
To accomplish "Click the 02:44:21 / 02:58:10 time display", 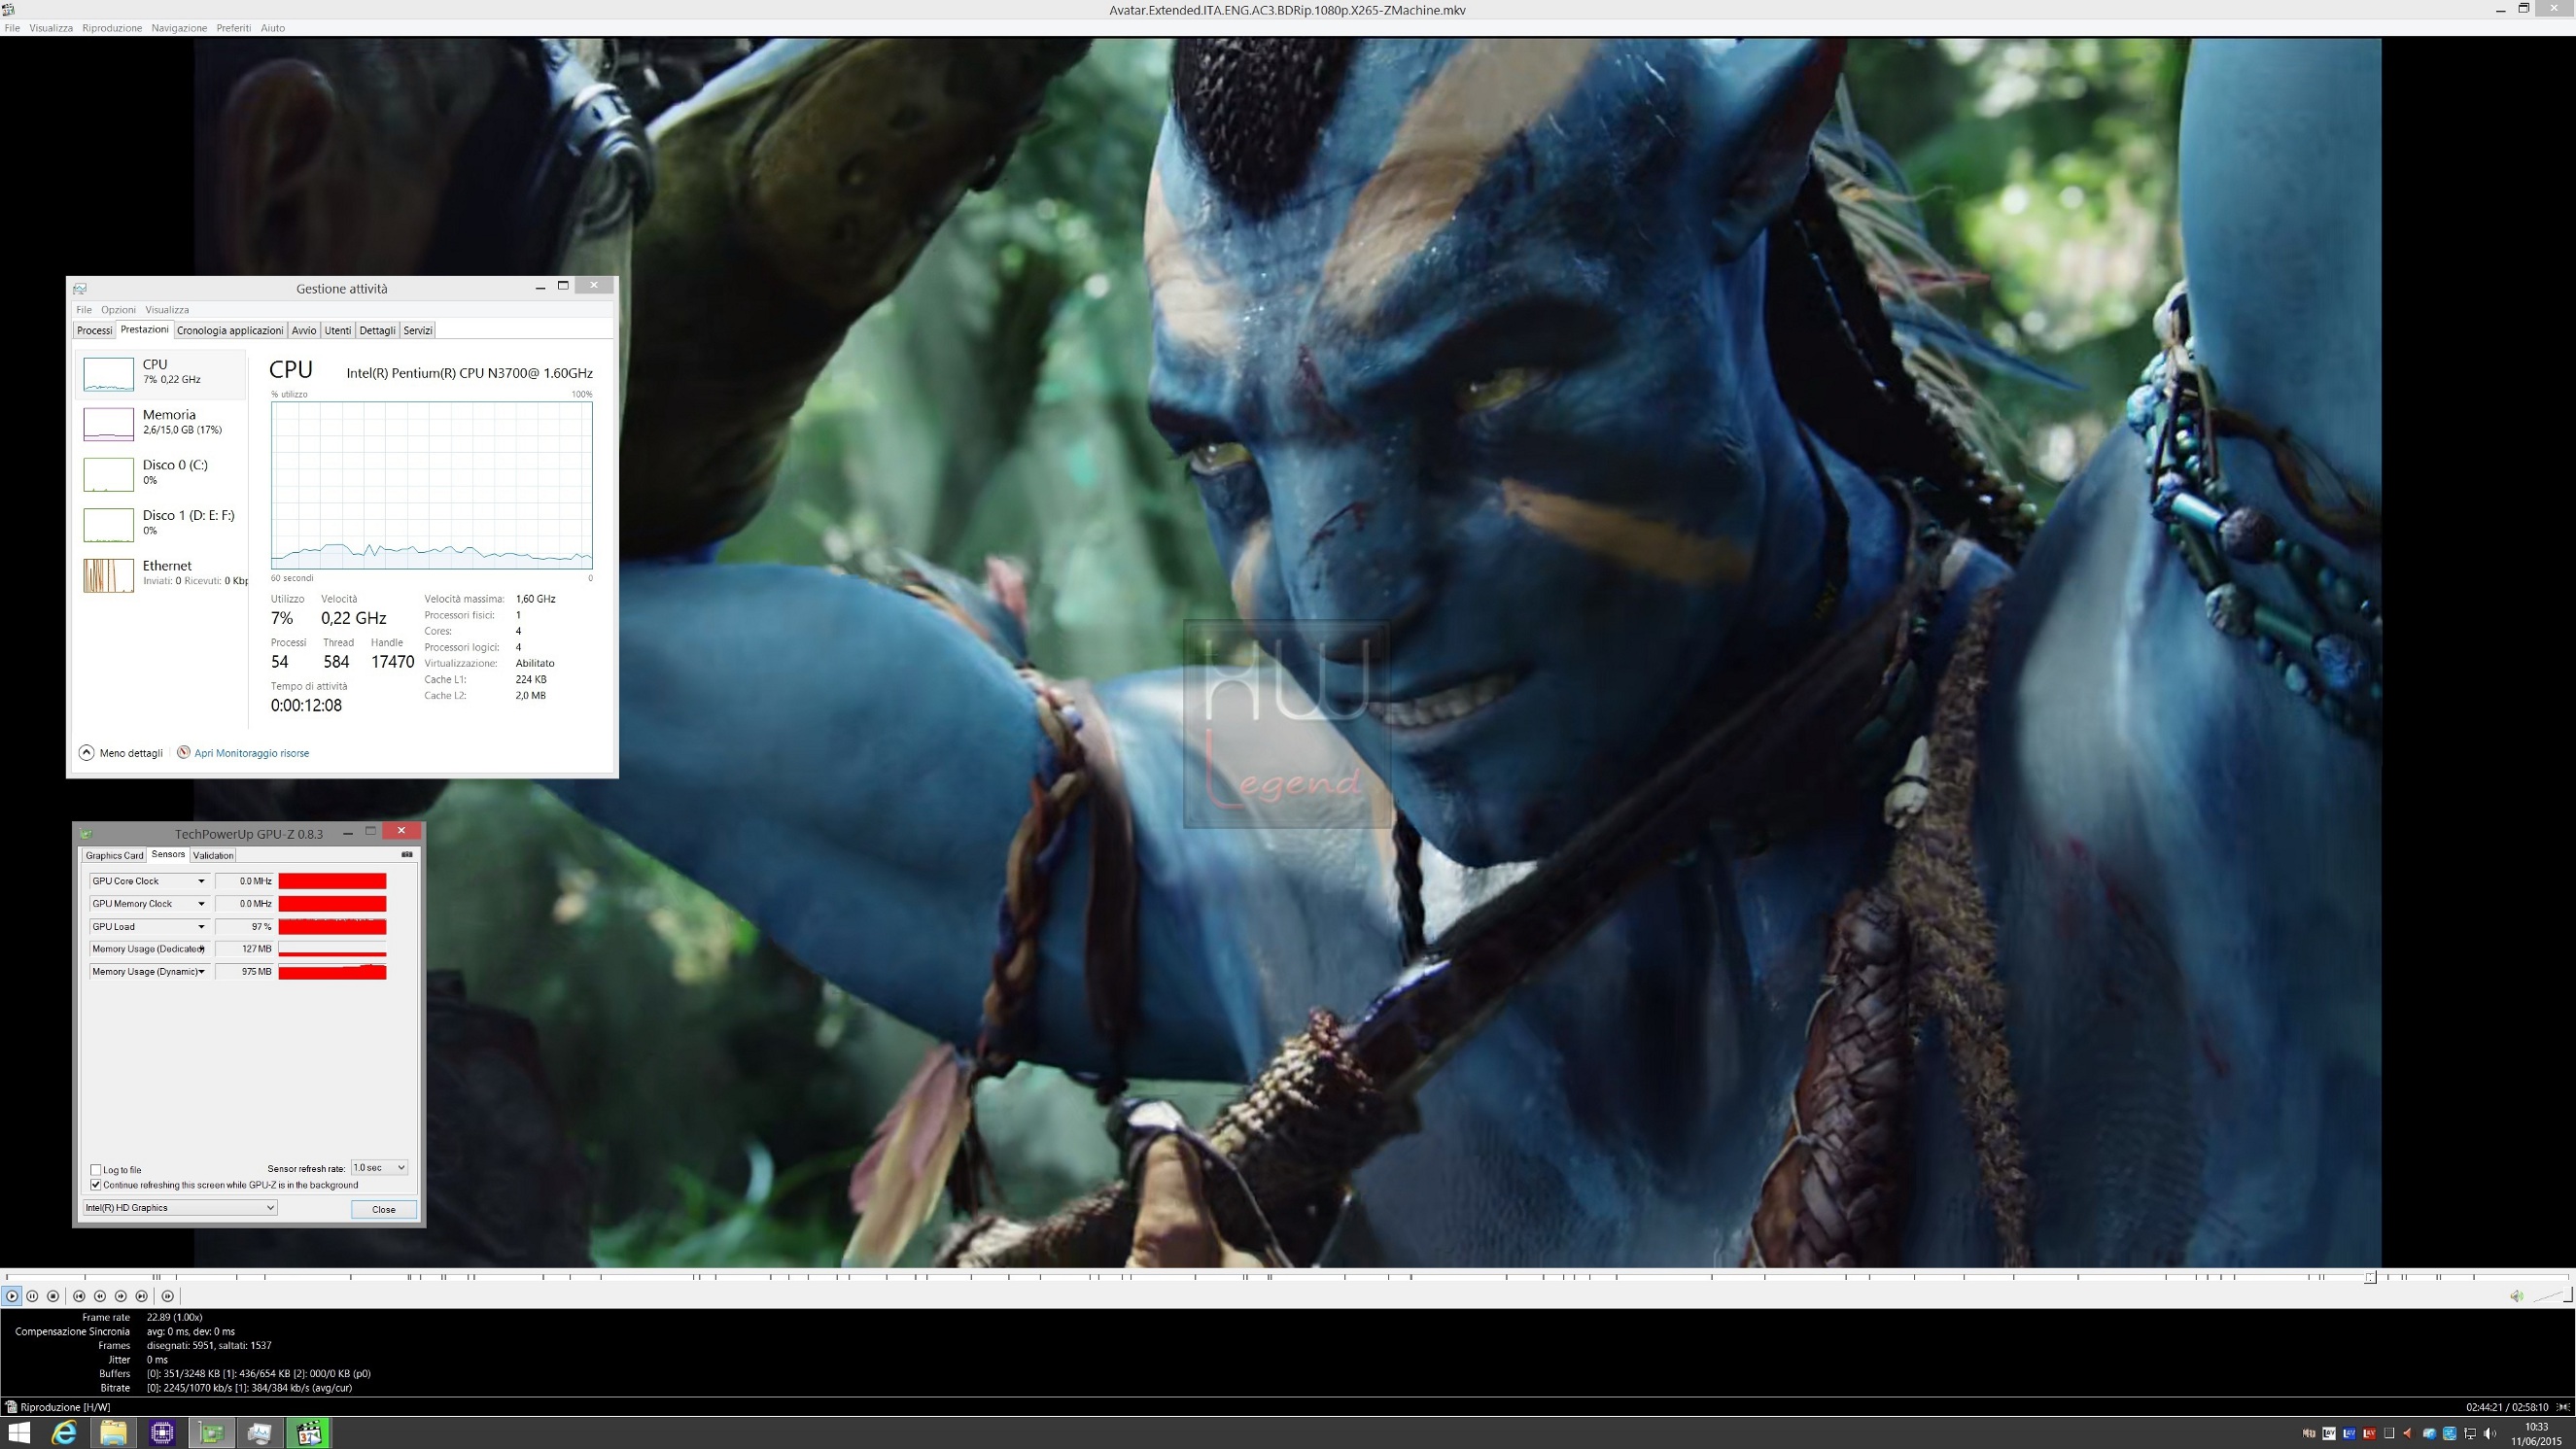I will pos(2508,1407).
